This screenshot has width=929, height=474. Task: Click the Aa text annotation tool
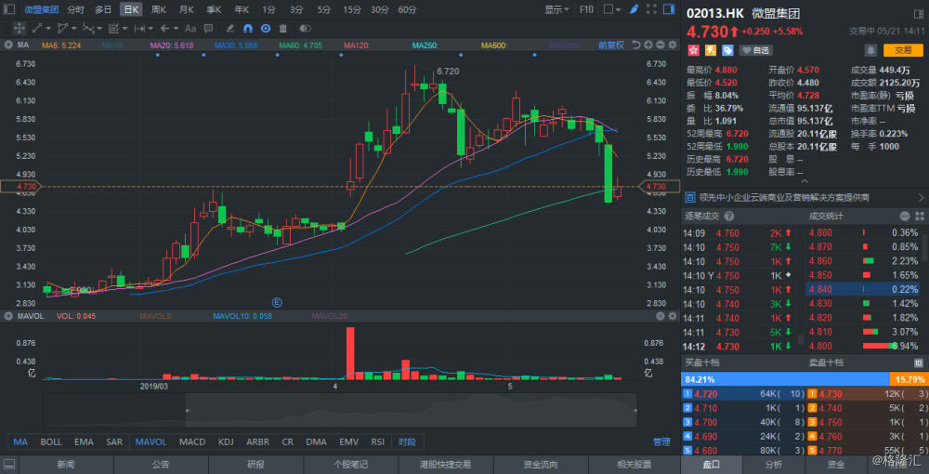click(190, 28)
